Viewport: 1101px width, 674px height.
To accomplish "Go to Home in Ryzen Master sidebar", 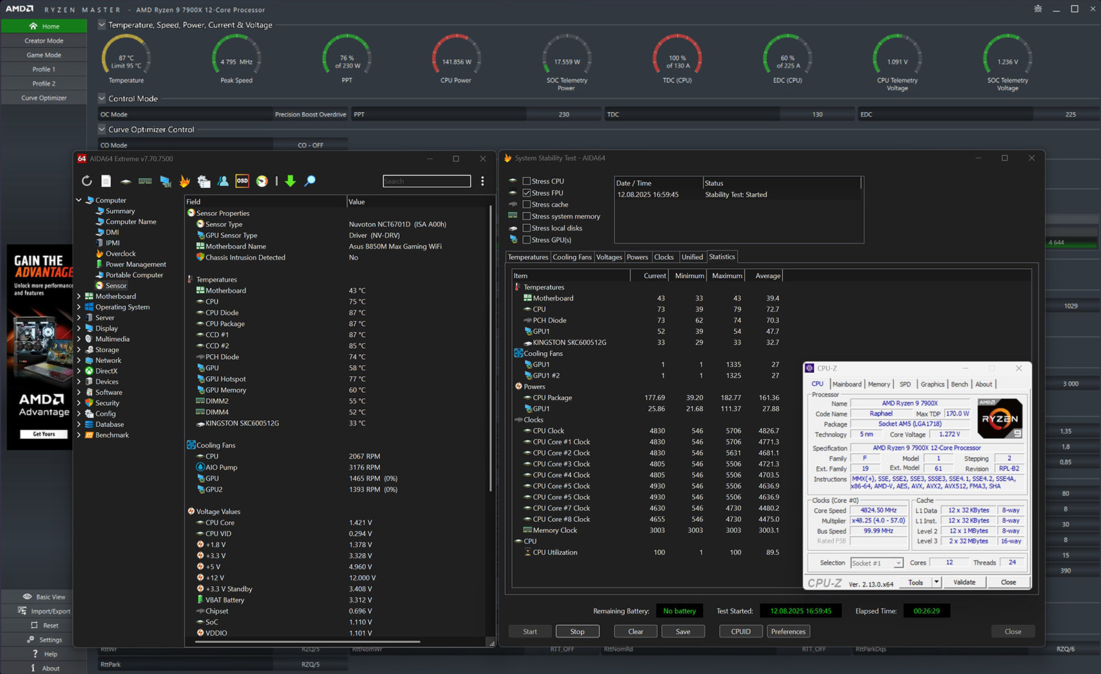I will tap(44, 26).
